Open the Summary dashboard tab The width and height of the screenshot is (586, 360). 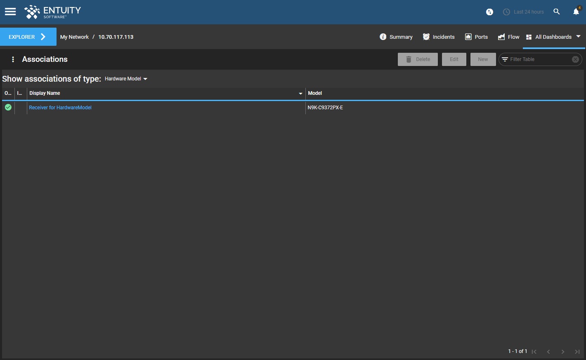tap(396, 37)
